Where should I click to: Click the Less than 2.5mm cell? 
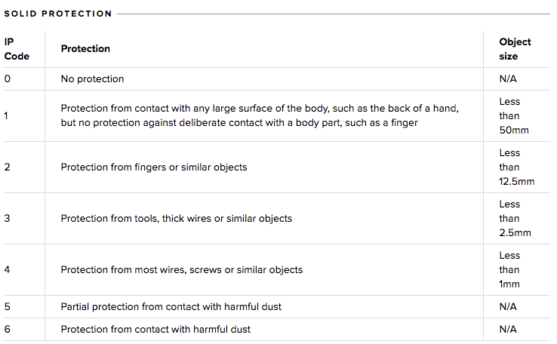(515, 218)
